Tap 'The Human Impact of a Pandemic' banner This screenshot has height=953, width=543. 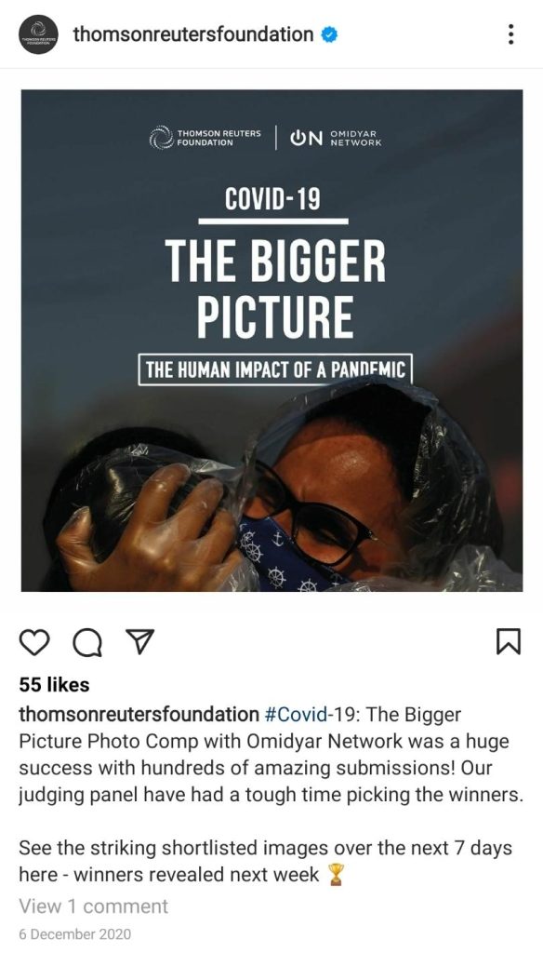click(275, 369)
